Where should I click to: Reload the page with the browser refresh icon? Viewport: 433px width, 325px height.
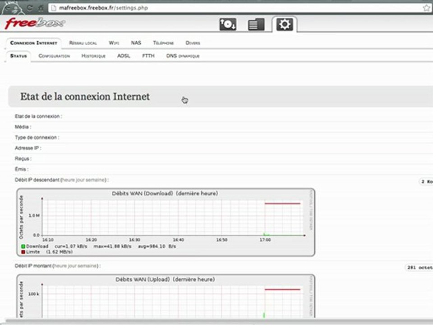30,8
